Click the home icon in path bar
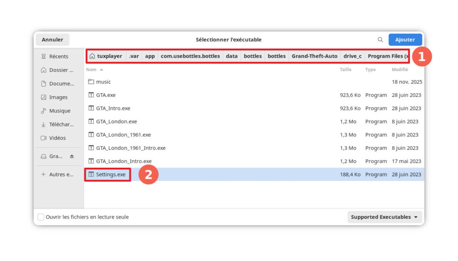Screen dimensions: 458x261 click(92, 56)
